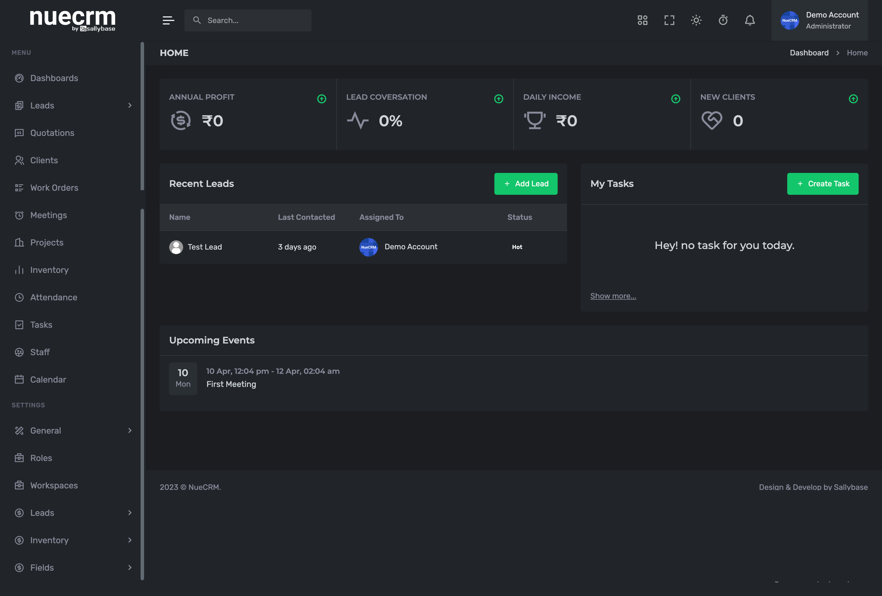Switch light/dark theme sun icon
Screen dimensions: 882x596
click(696, 20)
